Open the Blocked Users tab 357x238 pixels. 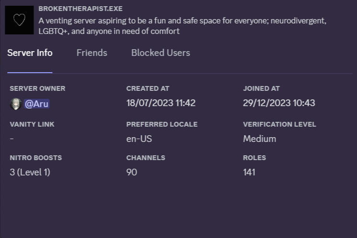pyautogui.click(x=161, y=53)
